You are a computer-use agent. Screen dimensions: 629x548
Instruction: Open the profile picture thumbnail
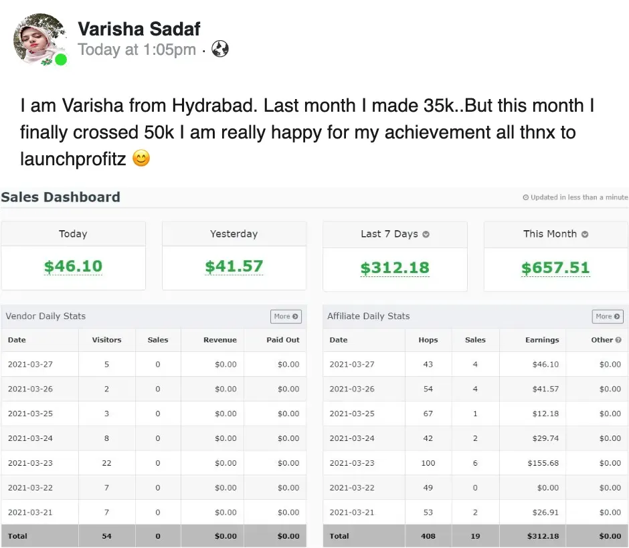coord(40,40)
